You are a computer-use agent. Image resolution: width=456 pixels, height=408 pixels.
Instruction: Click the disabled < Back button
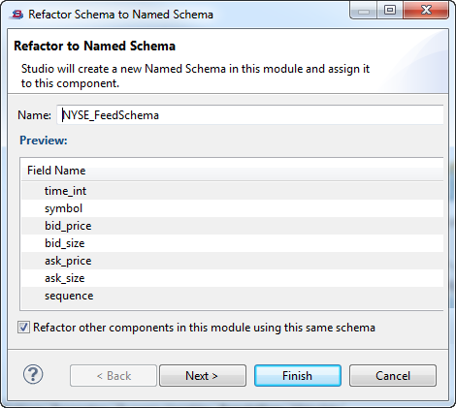[x=114, y=376]
